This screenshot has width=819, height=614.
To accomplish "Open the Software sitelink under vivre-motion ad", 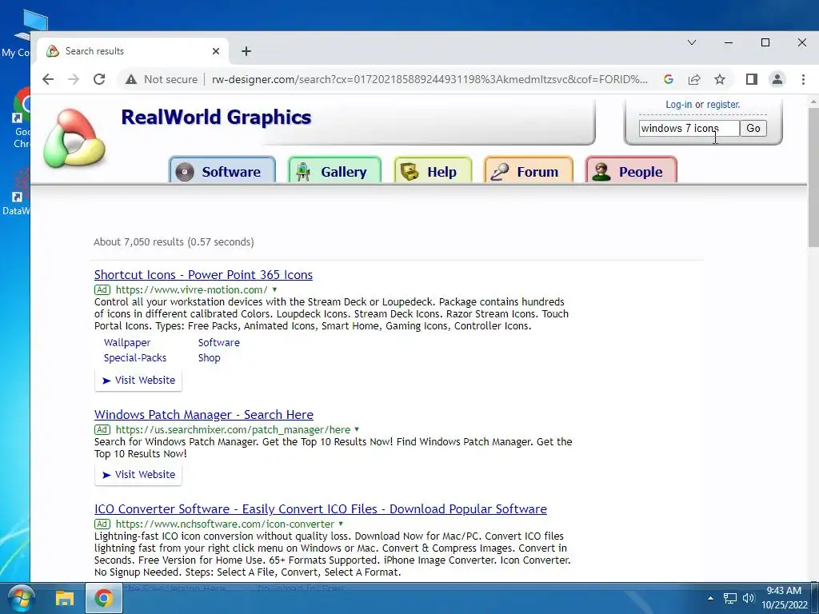I will pos(219,343).
